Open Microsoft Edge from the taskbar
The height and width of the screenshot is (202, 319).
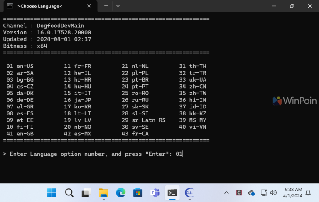tap(120, 192)
